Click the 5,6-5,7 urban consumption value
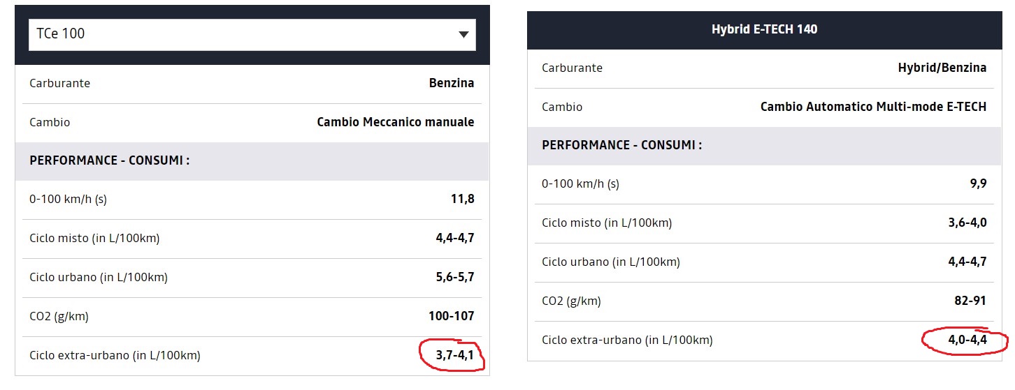 pyautogui.click(x=454, y=277)
